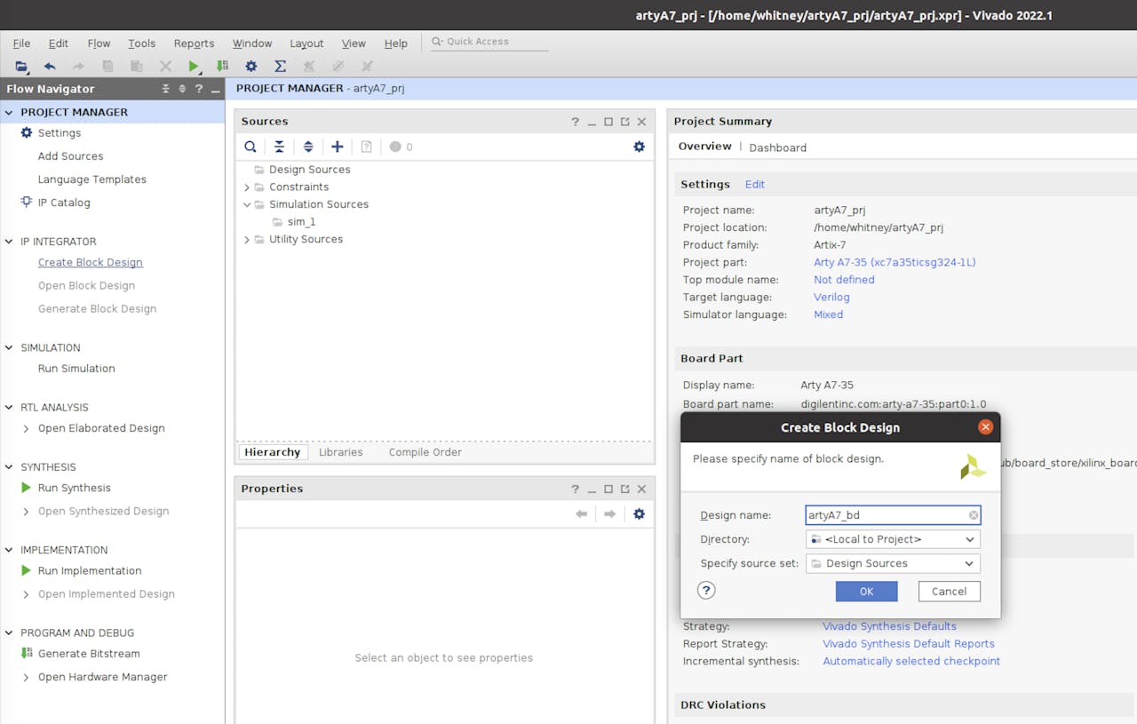Select Design Sources folder in tree

(x=310, y=170)
